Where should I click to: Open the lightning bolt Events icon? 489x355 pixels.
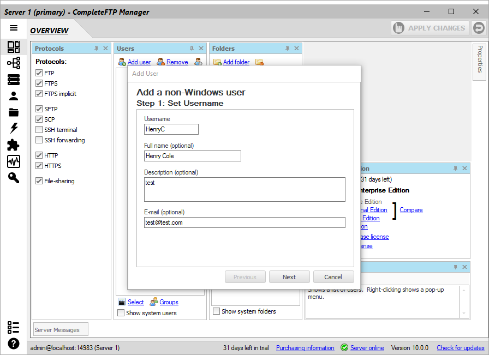14,128
